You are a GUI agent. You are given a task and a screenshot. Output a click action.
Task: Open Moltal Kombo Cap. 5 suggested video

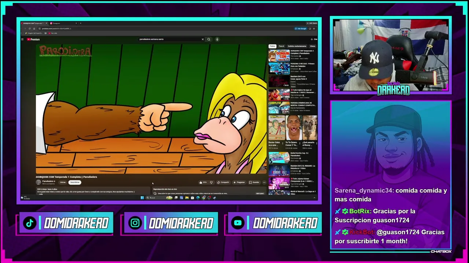293,157
